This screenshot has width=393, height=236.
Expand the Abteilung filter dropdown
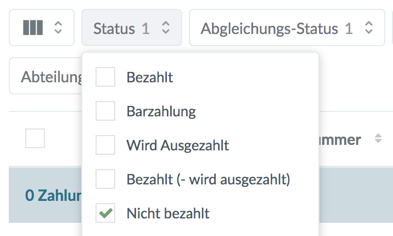pos(47,77)
